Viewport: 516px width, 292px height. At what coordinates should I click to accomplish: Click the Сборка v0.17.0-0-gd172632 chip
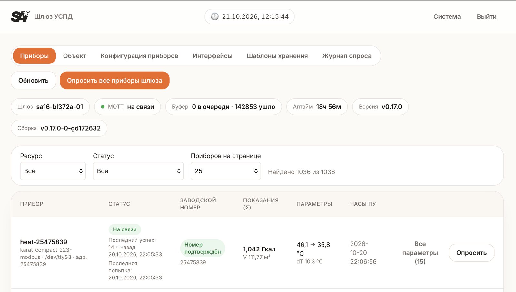pos(59,128)
